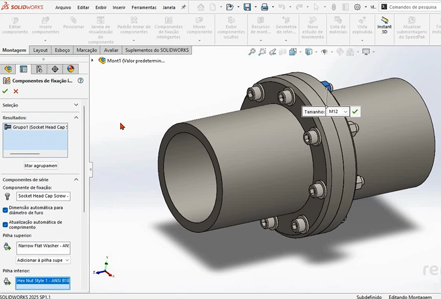Viewport: 441px width, 299px height.
Task: Expand the Mont1 tree node
Action: tap(93, 60)
